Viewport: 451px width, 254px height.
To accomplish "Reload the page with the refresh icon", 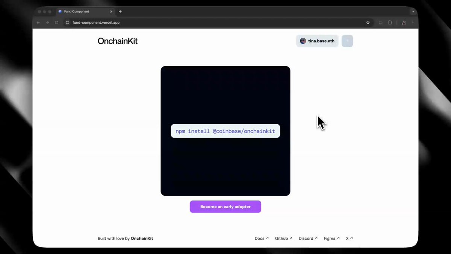I will click(57, 23).
